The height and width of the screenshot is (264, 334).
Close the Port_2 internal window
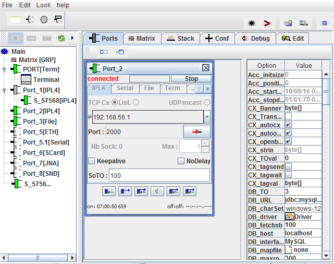pos(206,68)
